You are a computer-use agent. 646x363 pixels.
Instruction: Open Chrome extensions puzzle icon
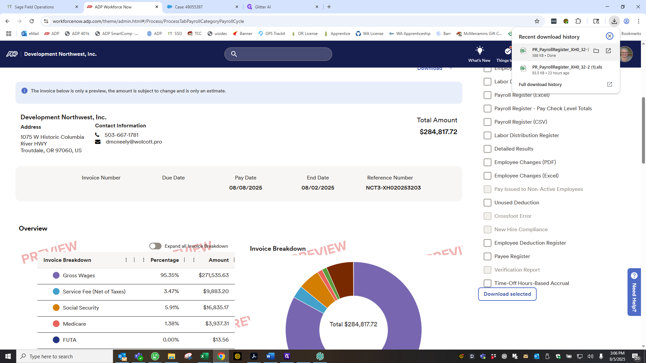[x=578, y=21]
